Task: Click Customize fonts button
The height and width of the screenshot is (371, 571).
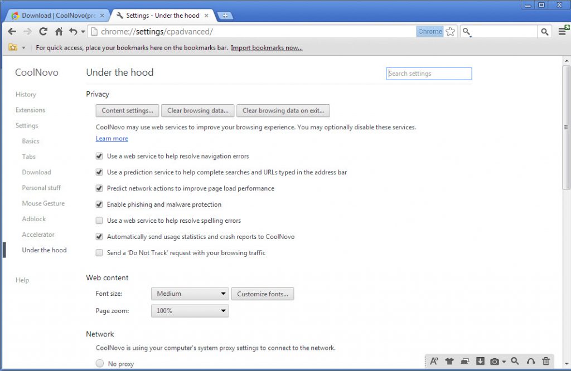Action: [263, 294]
